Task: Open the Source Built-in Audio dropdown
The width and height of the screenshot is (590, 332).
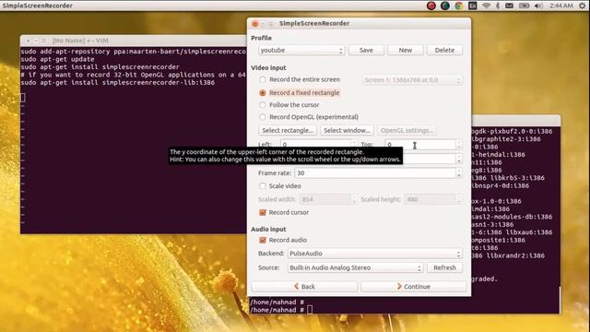Action: [355, 267]
